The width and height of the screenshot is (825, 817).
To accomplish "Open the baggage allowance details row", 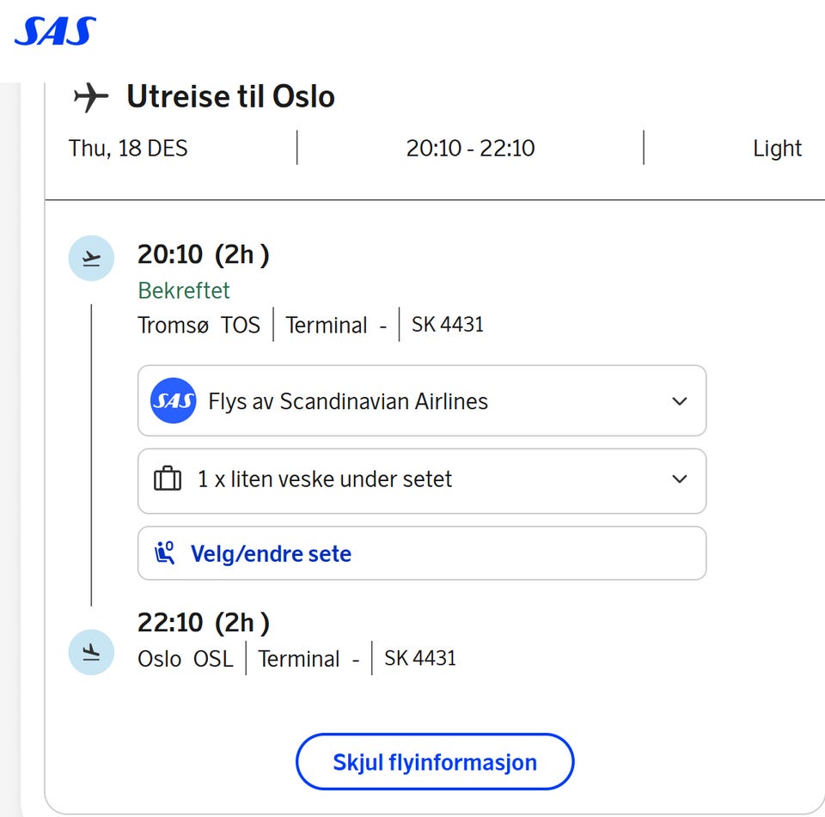I will pyautogui.click(x=421, y=479).
